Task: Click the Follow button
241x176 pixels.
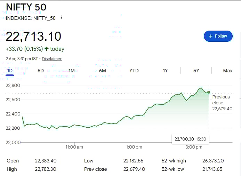Action: tap(218, 36)
